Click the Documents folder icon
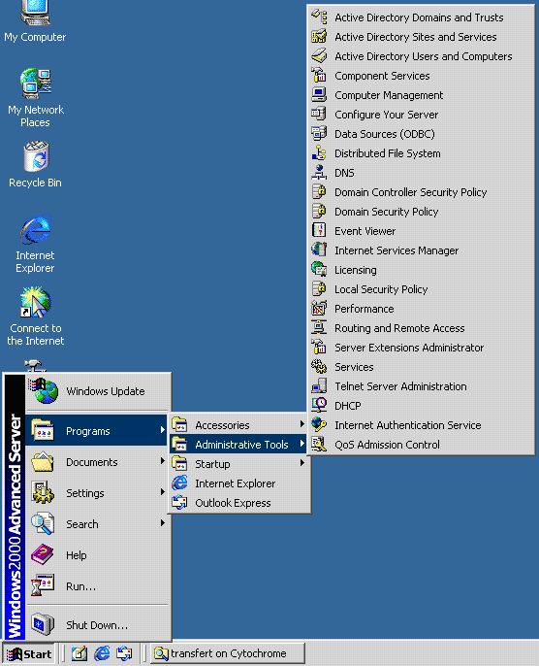Viewport: 539px width, 666px height. click(43, 462)
